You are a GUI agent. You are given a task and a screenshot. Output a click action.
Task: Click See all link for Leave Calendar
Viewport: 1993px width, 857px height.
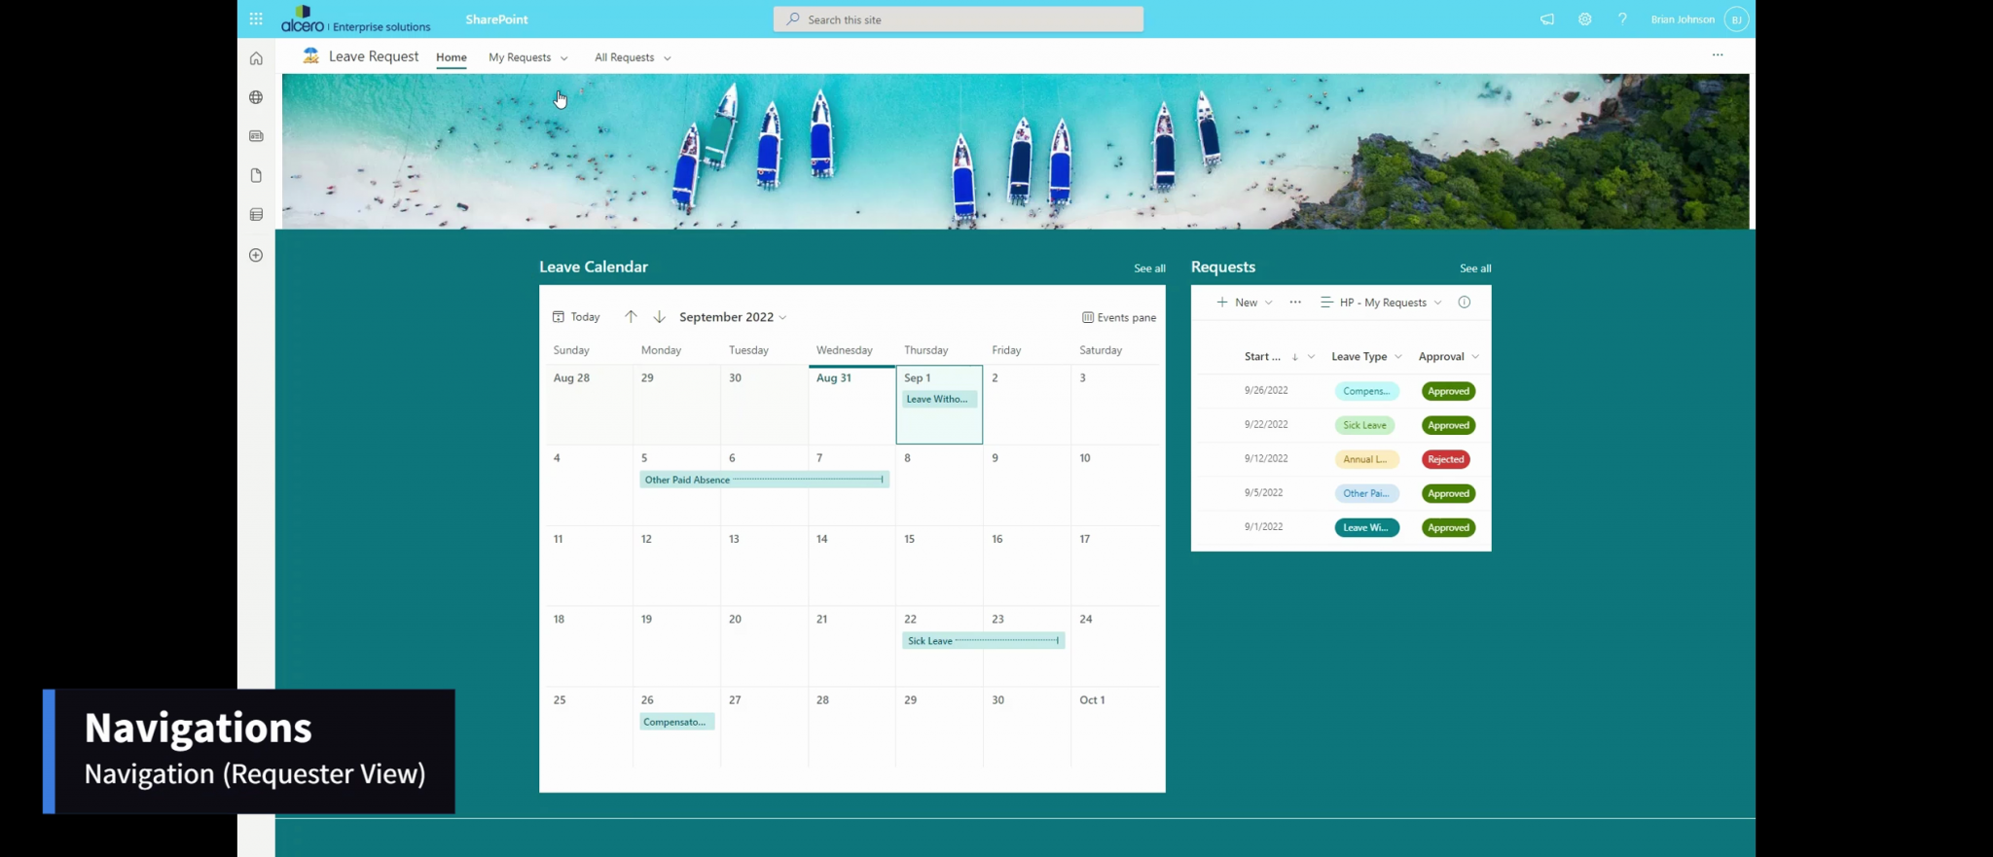point(1148,268)
